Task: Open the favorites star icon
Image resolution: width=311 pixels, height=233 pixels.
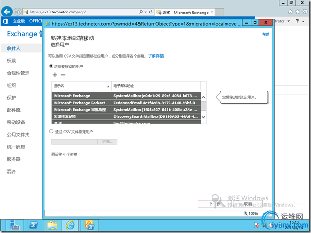Action: [x=297, y=12]
